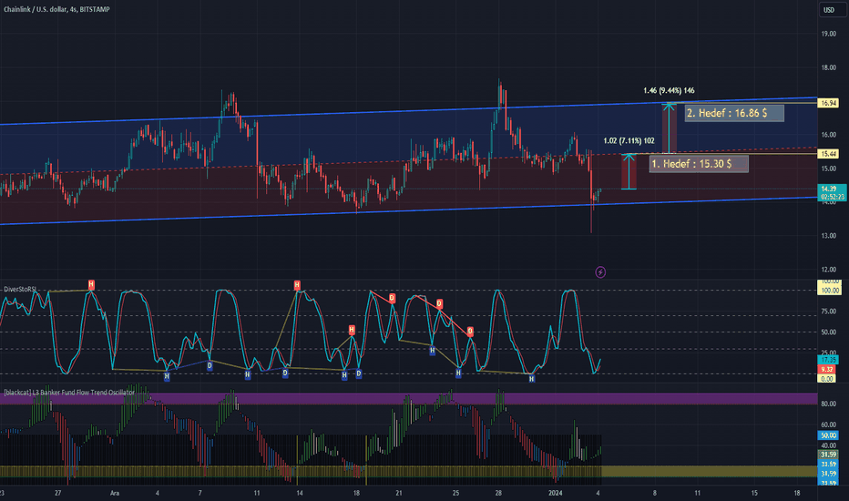Click the 25 date on time axis
The width and height of the screenshot is (849, 501).
455,493
